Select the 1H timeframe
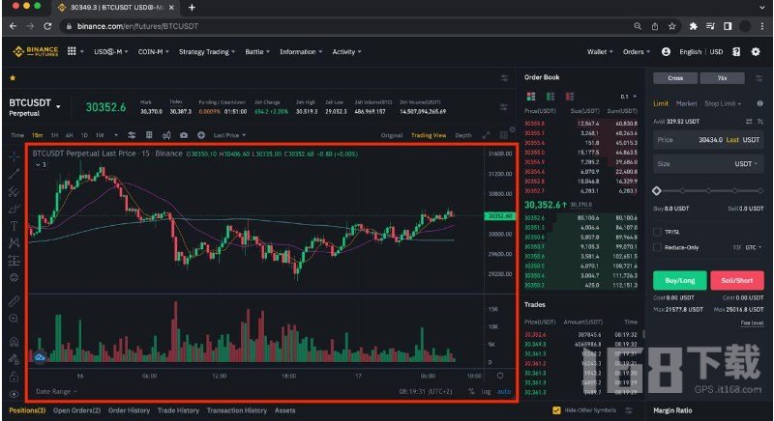This screenshot has width=774, height=421. coord(54,135)
